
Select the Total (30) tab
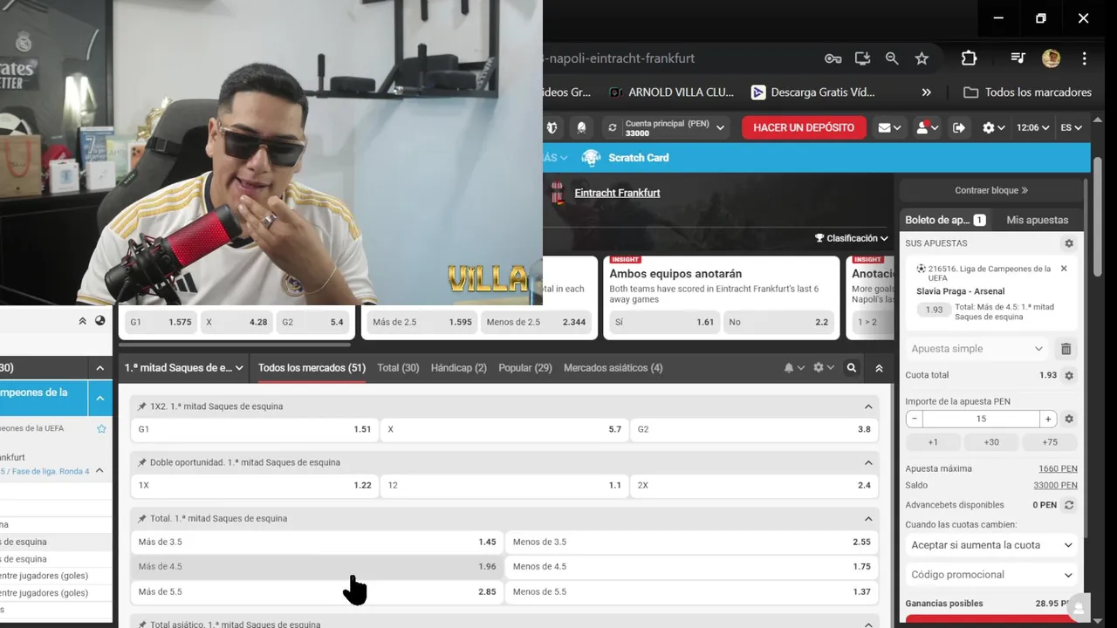click(398, 368)
